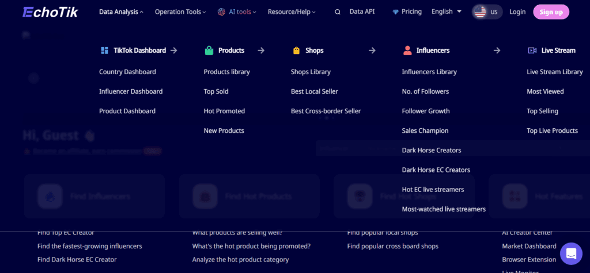
Task: Open Products library
Action: coord(227,72)
